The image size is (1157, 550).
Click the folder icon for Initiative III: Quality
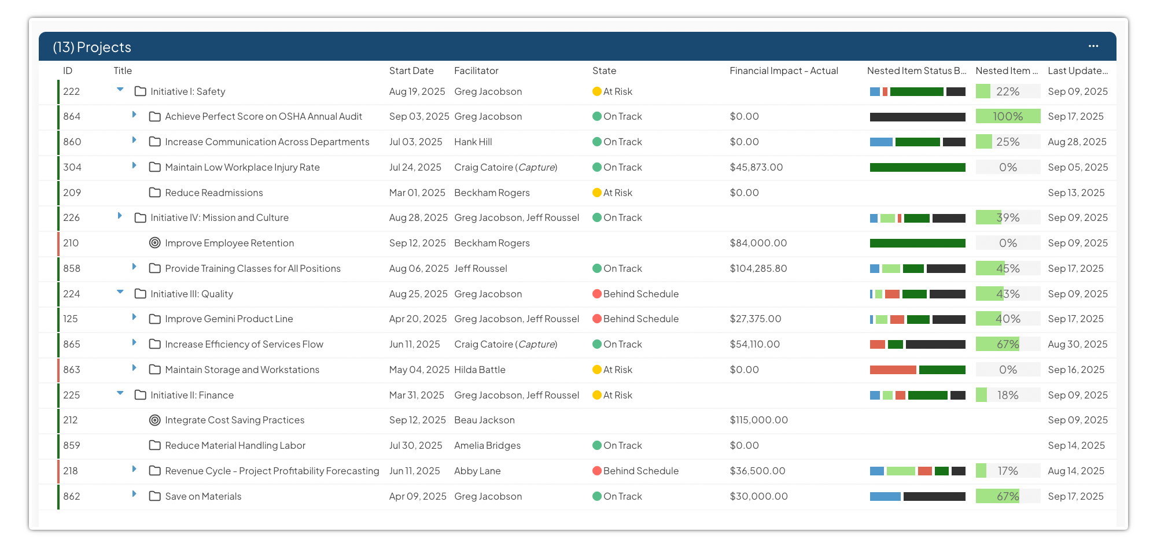tap(140, 294)
